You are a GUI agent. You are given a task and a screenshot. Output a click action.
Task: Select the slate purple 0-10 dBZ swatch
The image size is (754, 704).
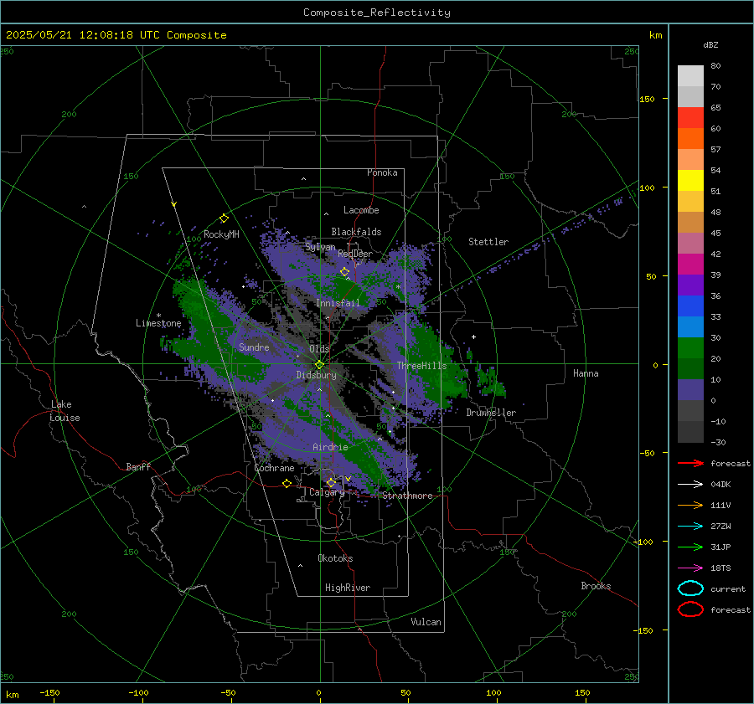point(690,390)
